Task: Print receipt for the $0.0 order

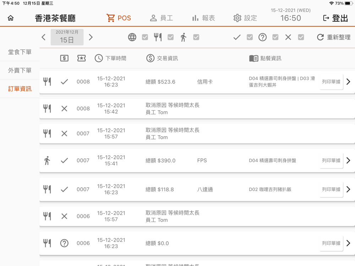Action: click(331, 243)
